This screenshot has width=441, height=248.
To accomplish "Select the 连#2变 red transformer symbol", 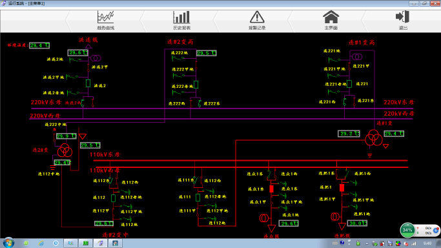I will coord(65,150).
